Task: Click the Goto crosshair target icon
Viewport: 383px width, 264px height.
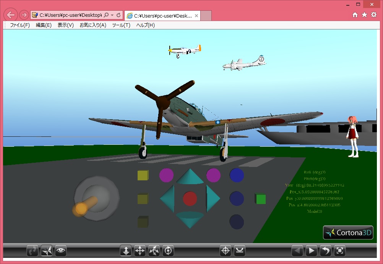Action: coord(226,251)
